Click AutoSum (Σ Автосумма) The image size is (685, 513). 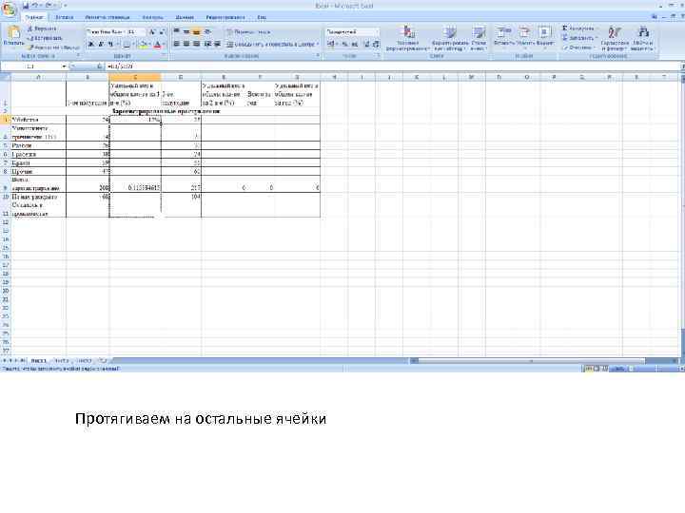click(x=578, y=28)
